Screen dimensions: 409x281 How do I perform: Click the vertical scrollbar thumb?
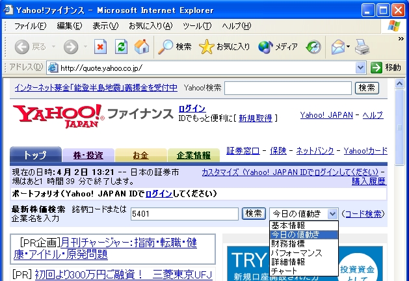point(399,127)
